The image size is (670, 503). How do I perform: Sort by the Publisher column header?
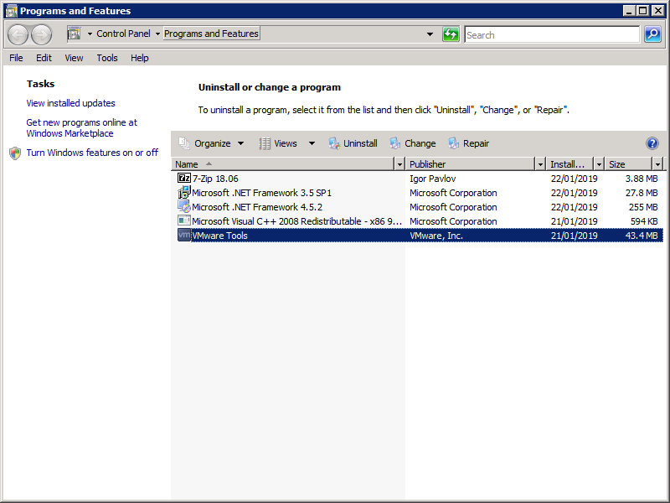pyautogui.click(x=470, y=163)
